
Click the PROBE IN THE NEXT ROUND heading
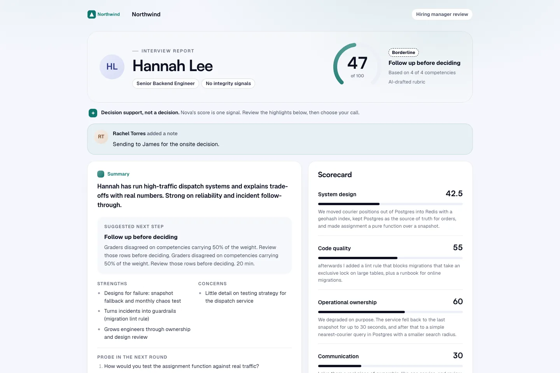[x=132, y=357]
